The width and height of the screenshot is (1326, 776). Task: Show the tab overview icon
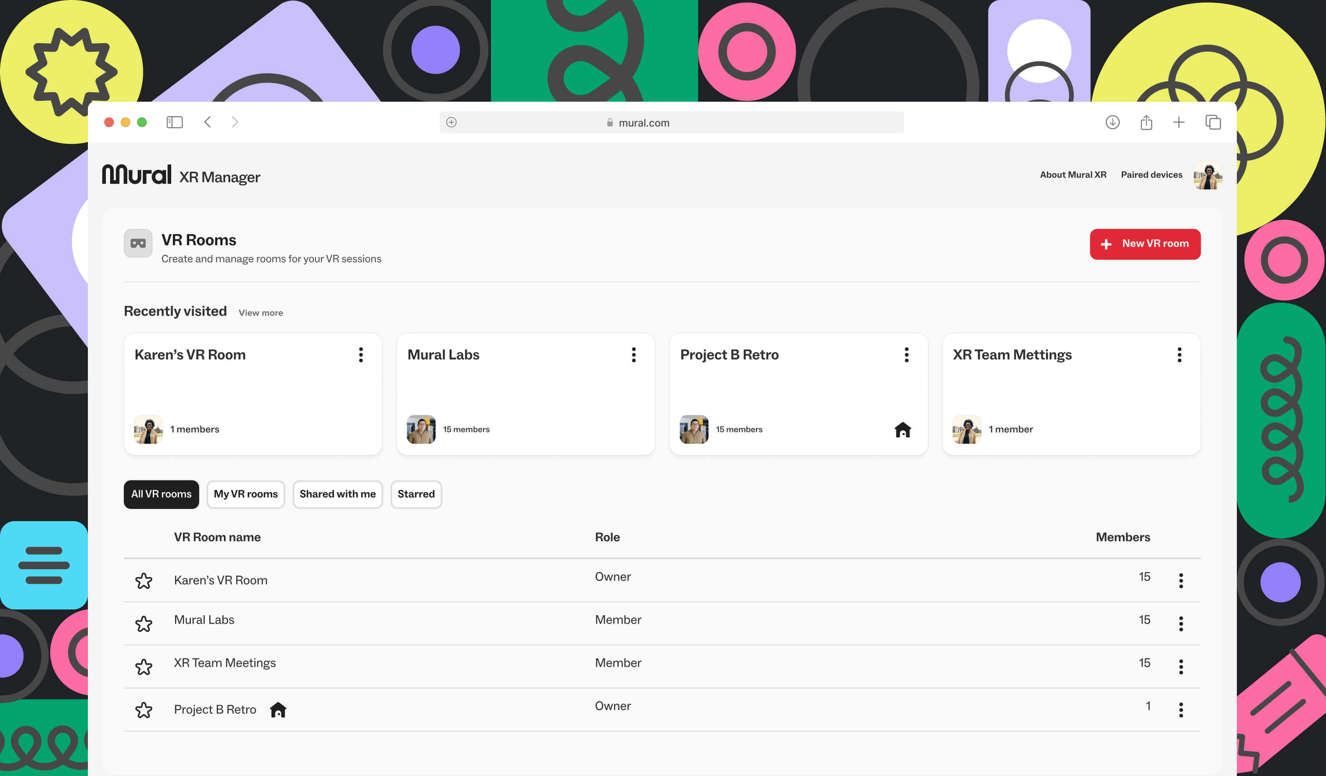(1213, 123)
